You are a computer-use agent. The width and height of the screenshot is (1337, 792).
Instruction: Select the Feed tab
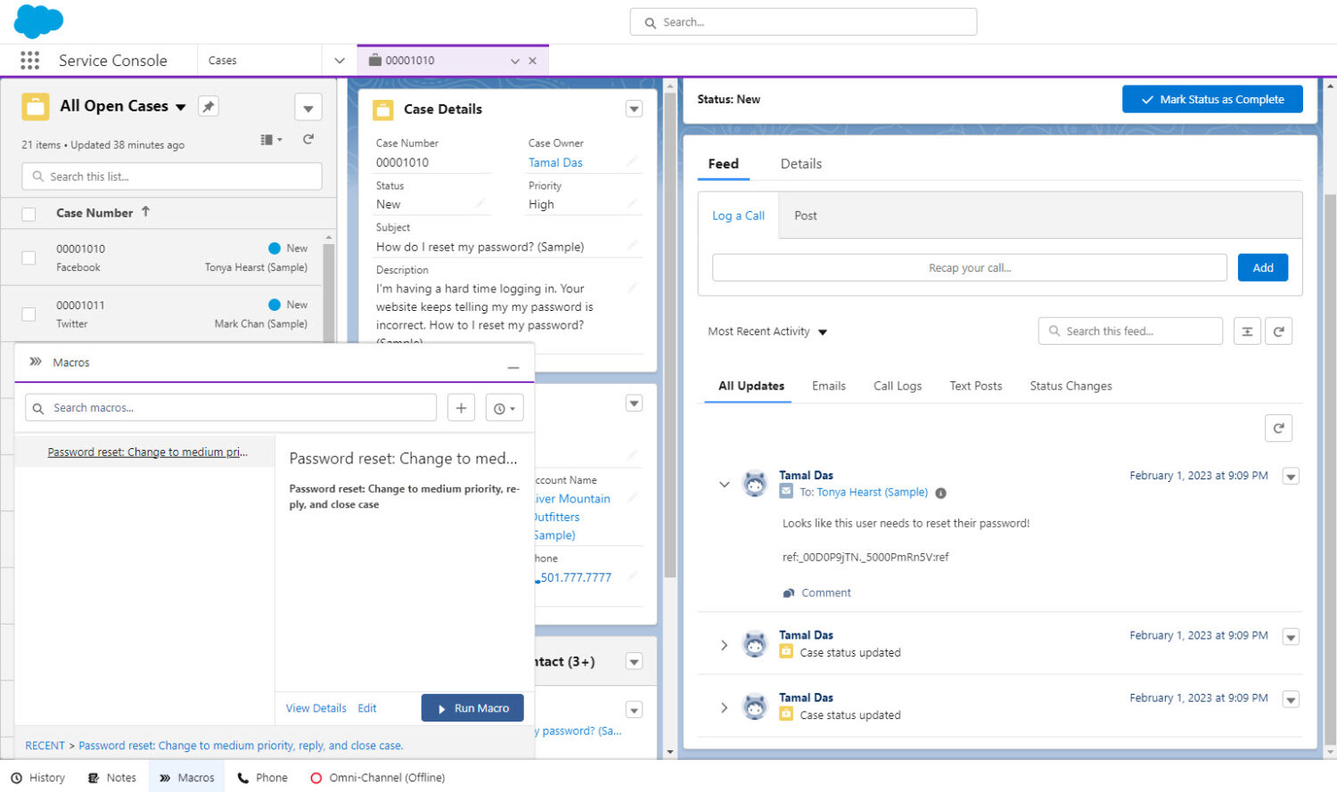(x=723, y=164)
